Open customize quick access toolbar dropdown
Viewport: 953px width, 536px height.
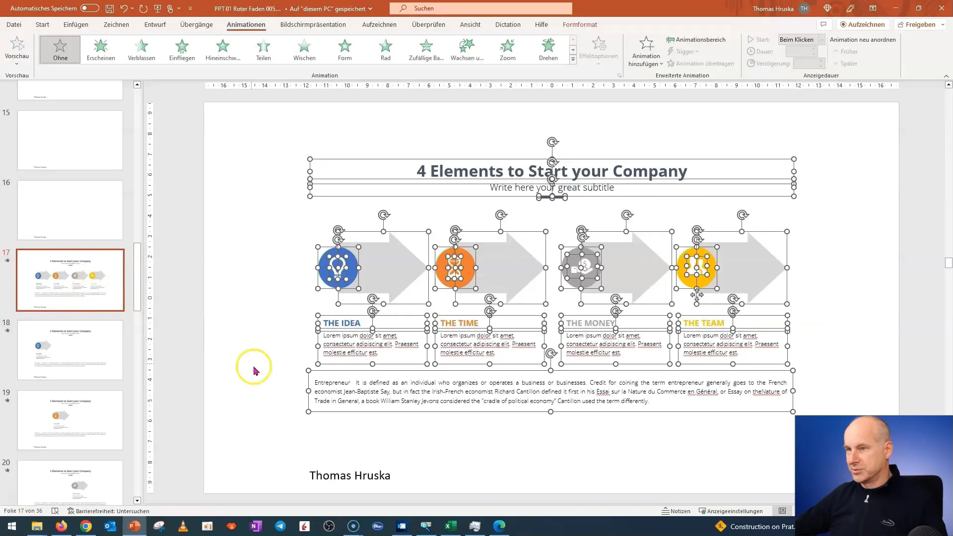pos(190,8)
